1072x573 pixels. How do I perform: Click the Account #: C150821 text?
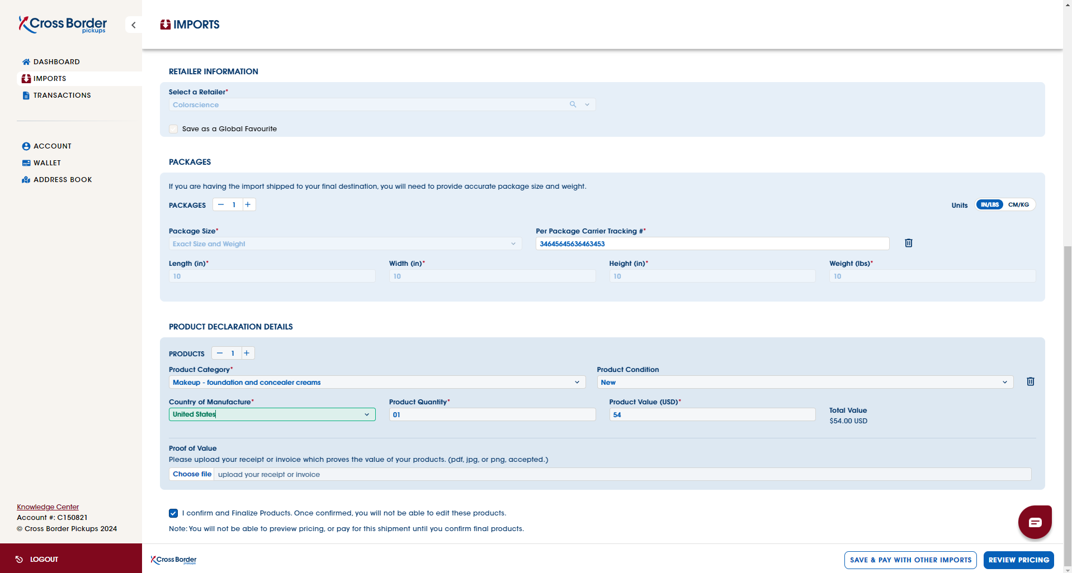52,518
